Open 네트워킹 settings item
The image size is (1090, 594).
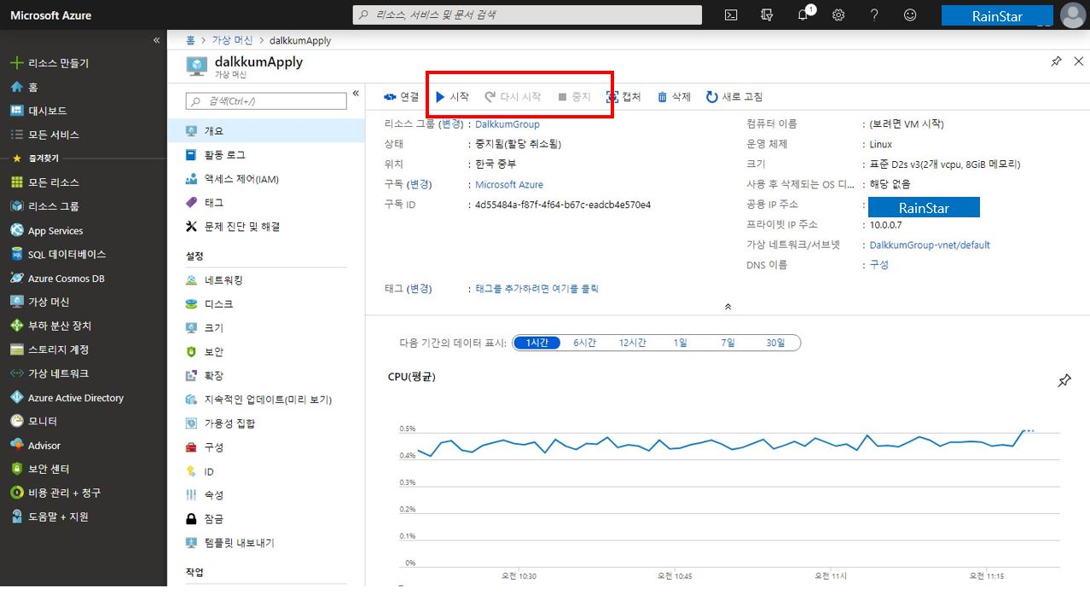pos(266,280)
